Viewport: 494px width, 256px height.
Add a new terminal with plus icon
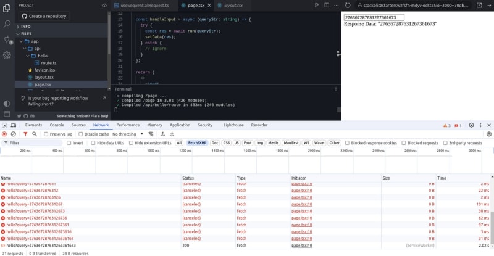[x=335, y=89]
